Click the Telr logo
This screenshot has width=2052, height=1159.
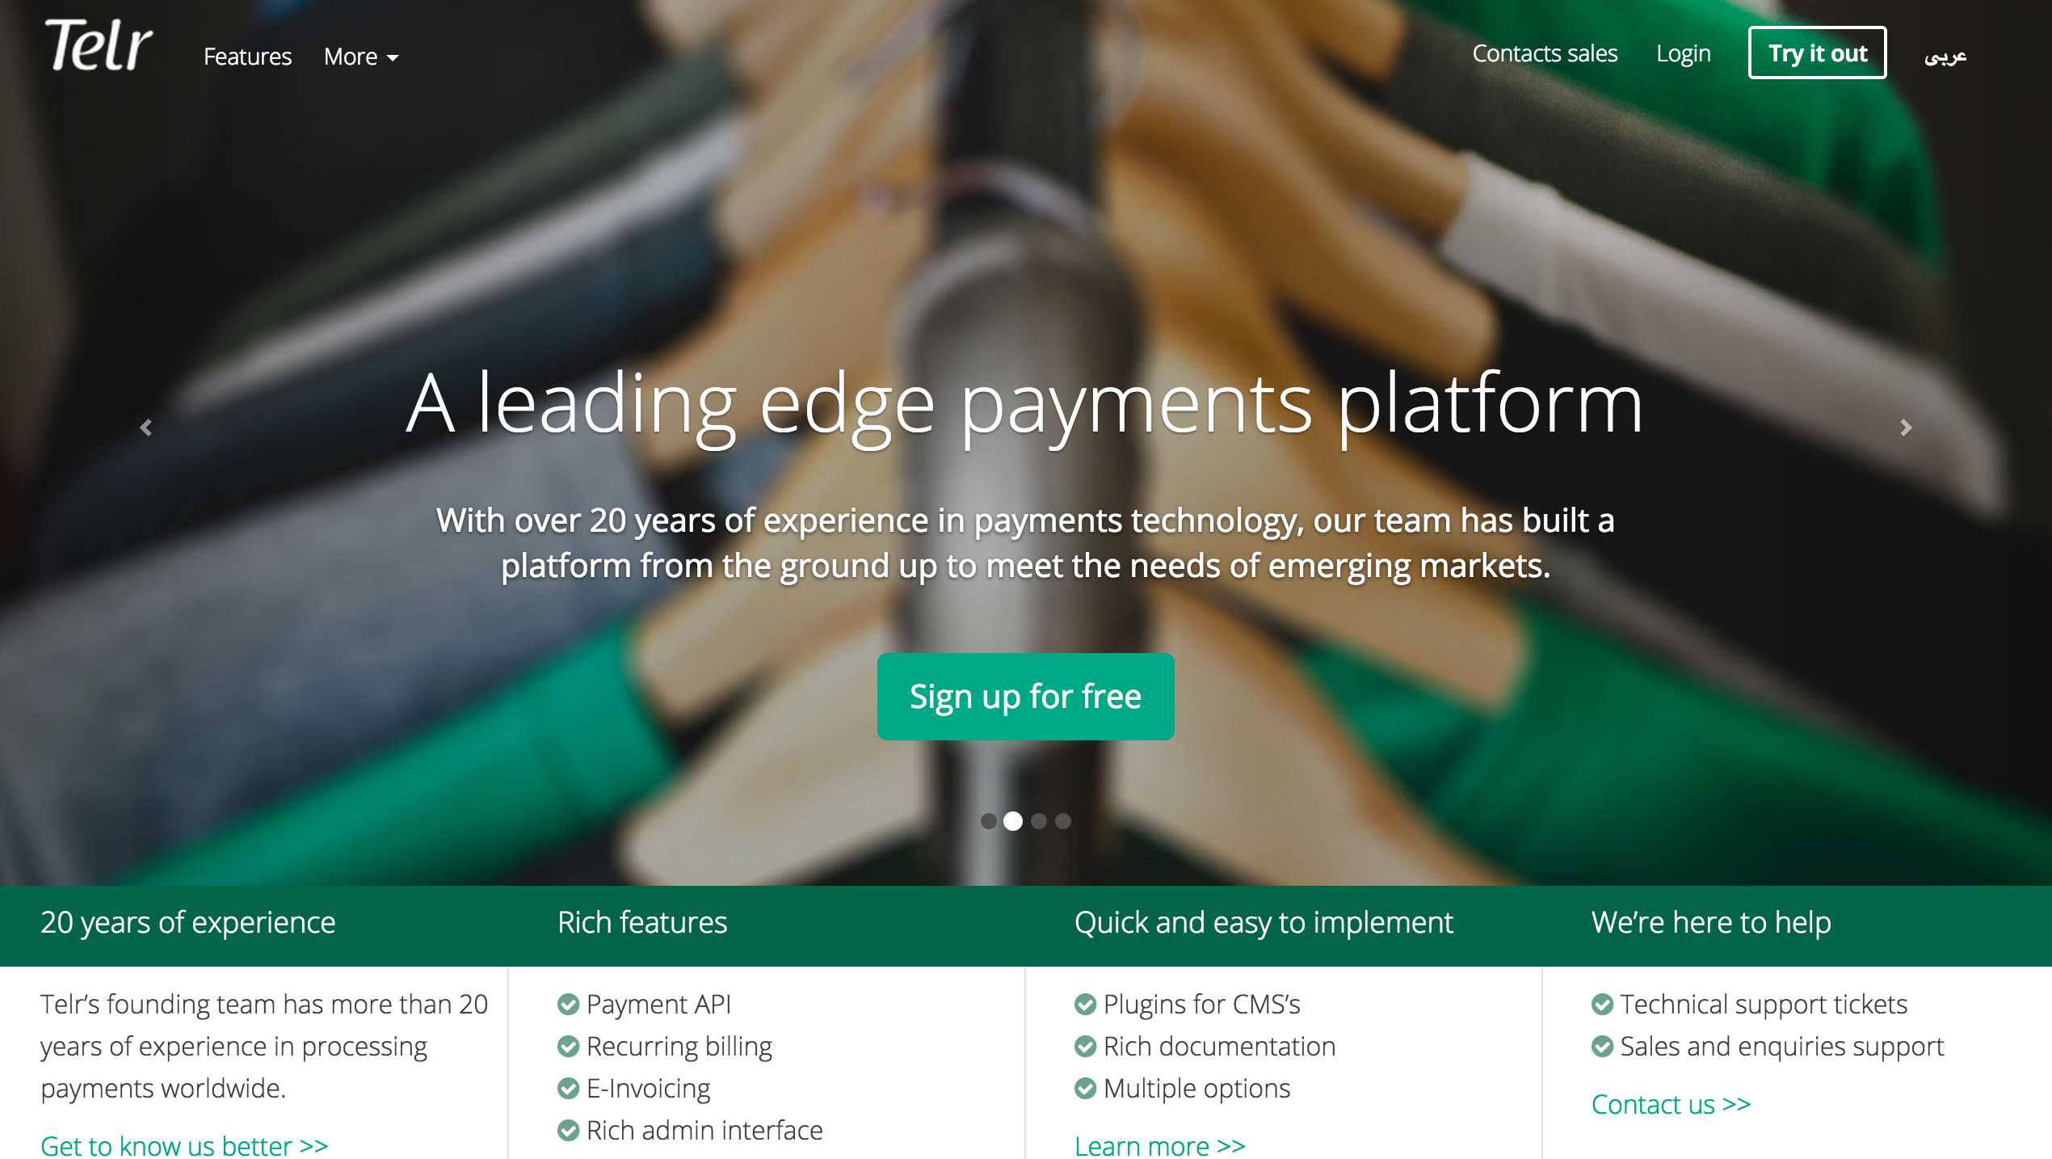[x=99, y=45]
